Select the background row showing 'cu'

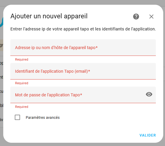pos(1,91)
